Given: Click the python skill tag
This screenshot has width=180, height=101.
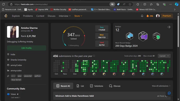Looking at the screenshot, I should point(38,76).
